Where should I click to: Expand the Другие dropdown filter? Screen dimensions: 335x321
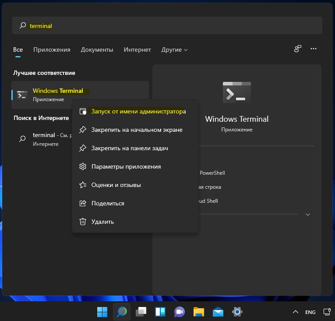tap(174, 49)
